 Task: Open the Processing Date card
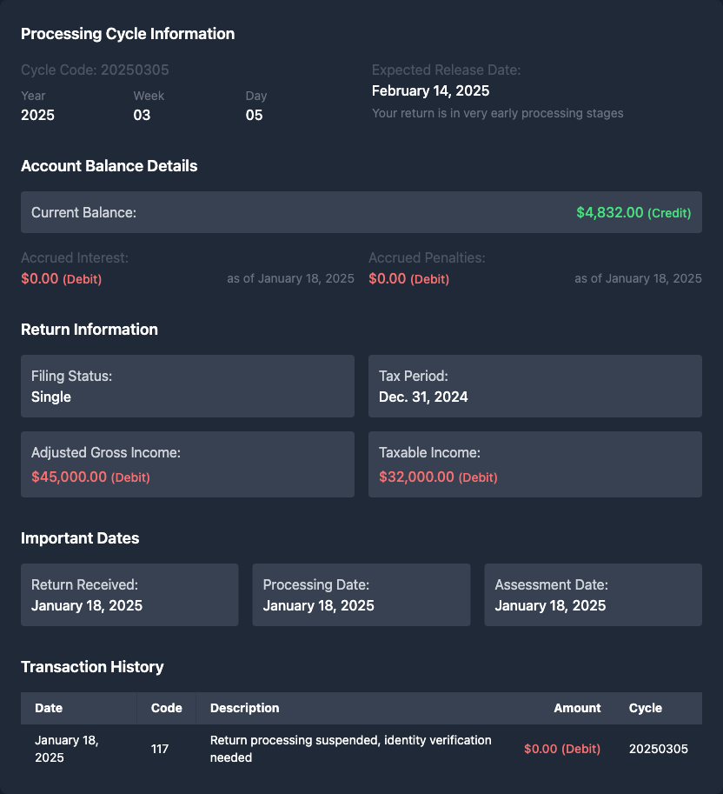361,595
